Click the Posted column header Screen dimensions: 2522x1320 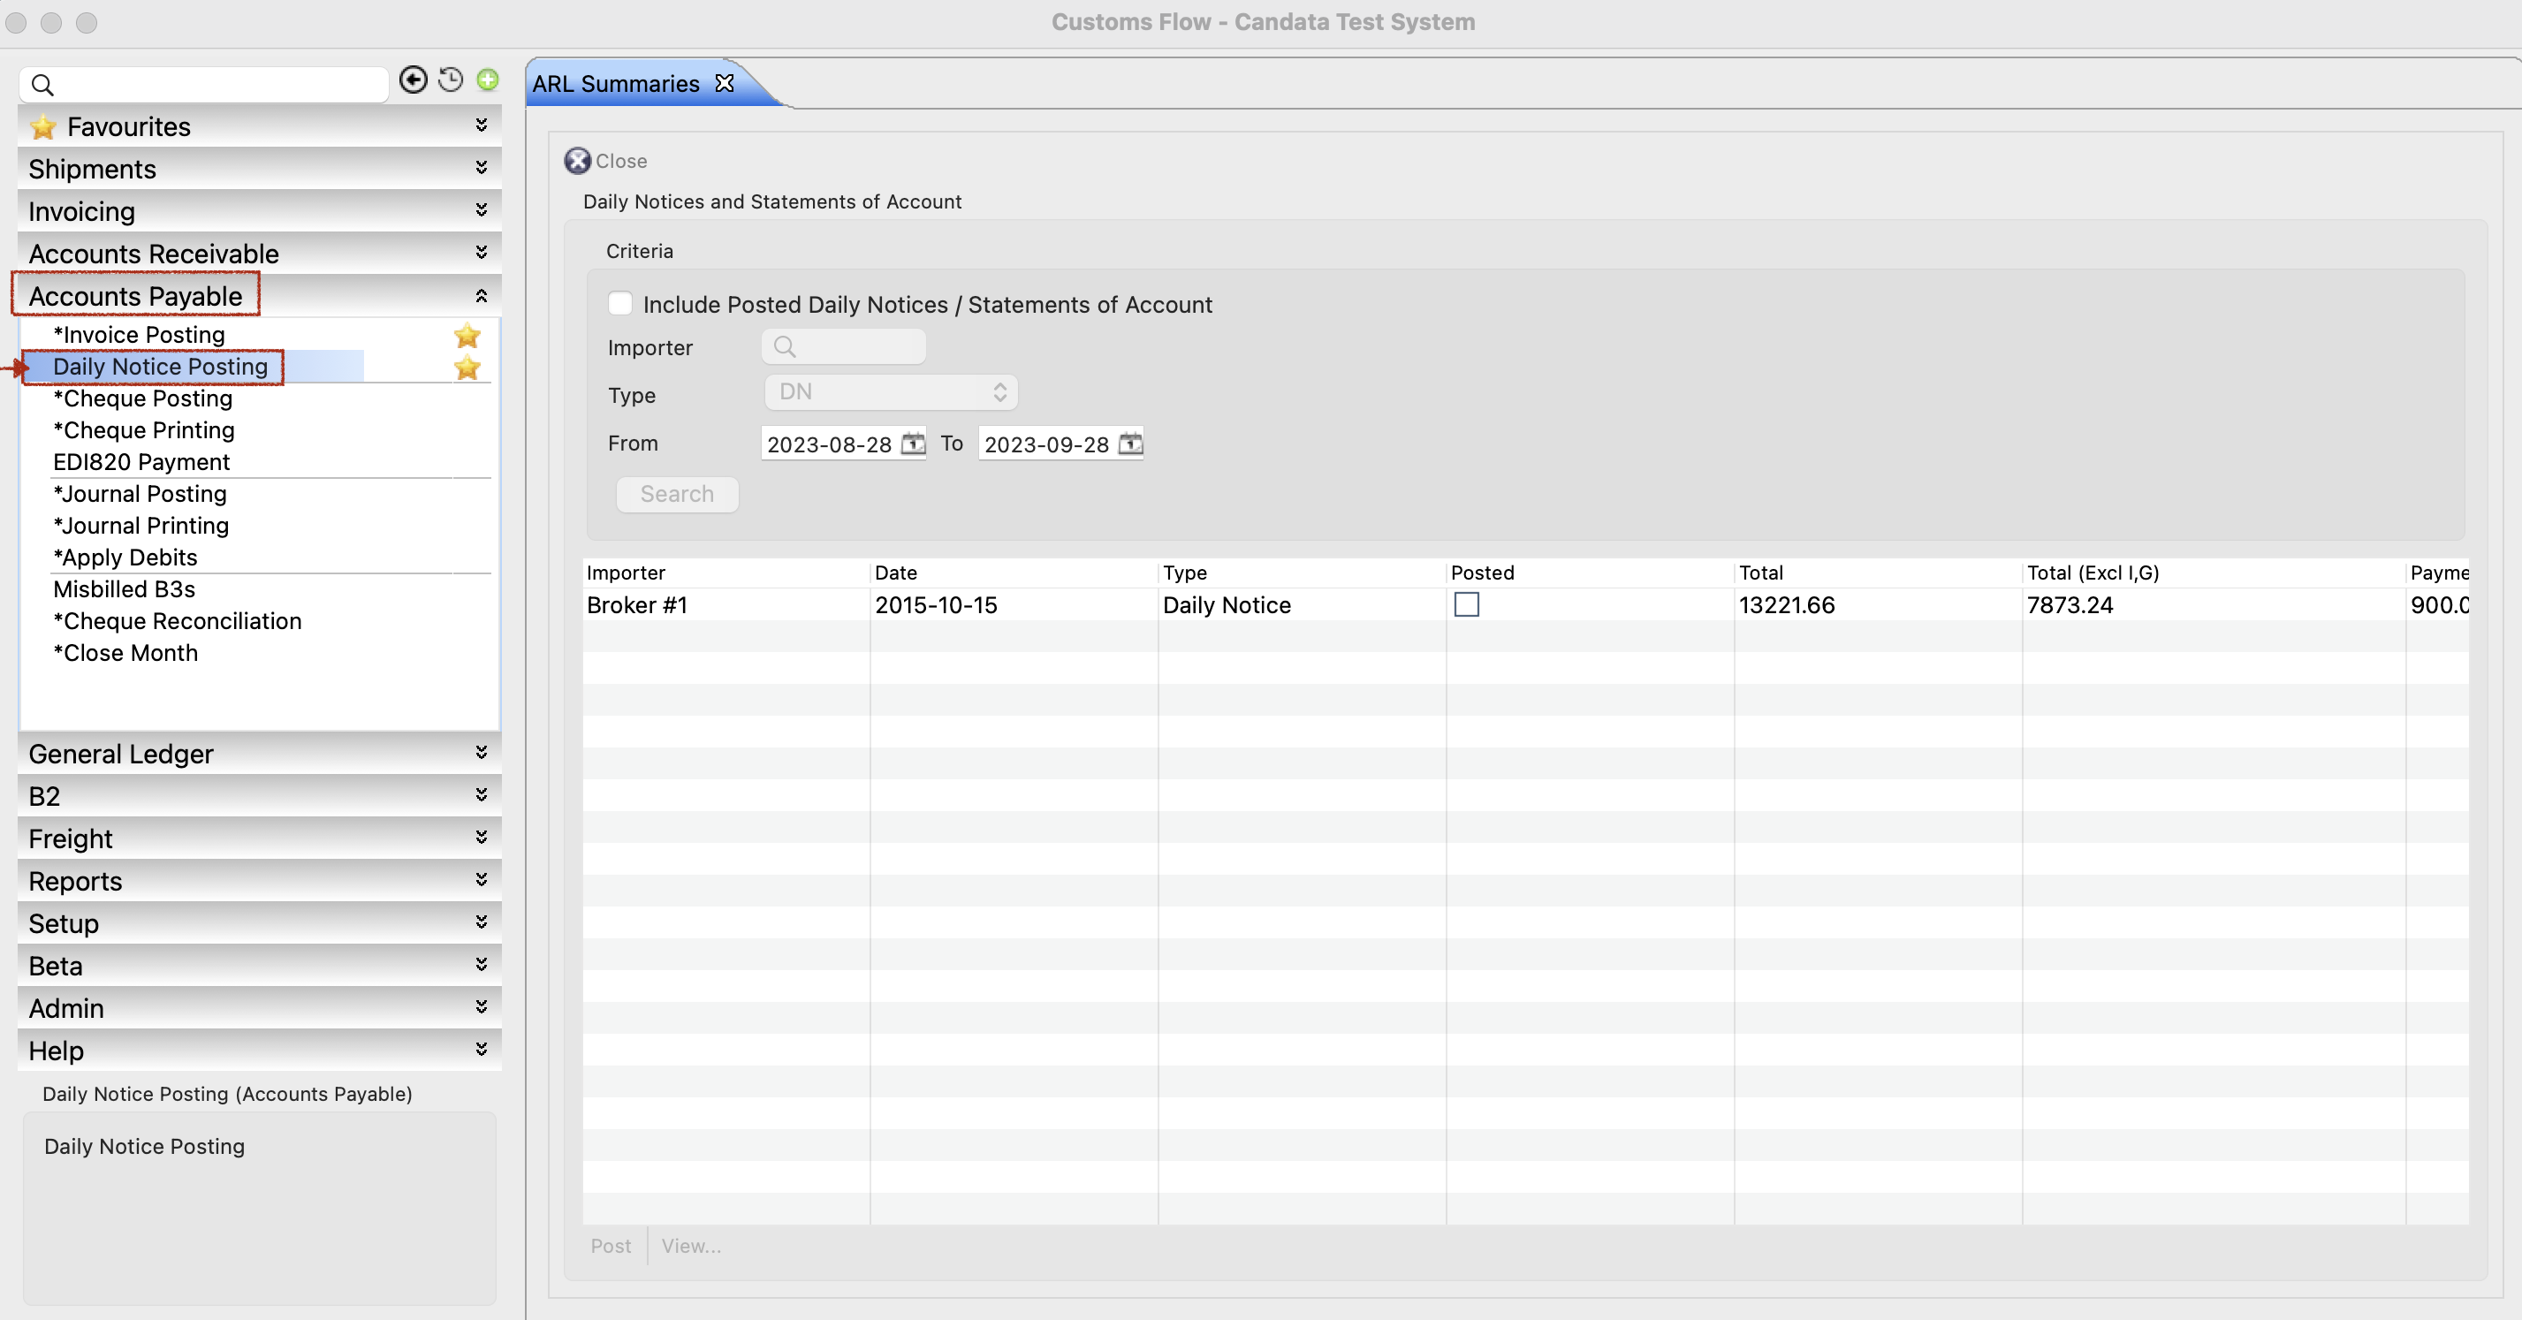point(1589,573)
